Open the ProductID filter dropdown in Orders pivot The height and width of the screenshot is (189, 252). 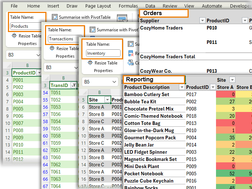click(245, 21)
